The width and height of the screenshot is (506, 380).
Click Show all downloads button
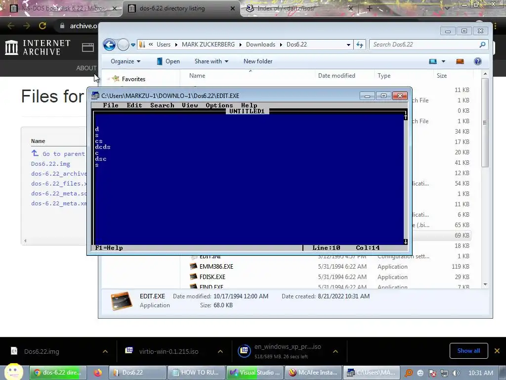tap(468, 351)
